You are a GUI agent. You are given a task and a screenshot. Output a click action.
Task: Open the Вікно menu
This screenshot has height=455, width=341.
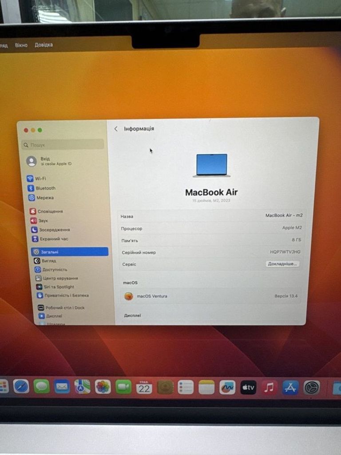pyautogui.click(x=21, y=45)
